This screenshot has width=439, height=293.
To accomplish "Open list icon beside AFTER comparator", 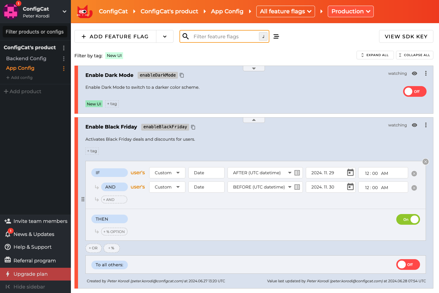I will coord(297,173).
